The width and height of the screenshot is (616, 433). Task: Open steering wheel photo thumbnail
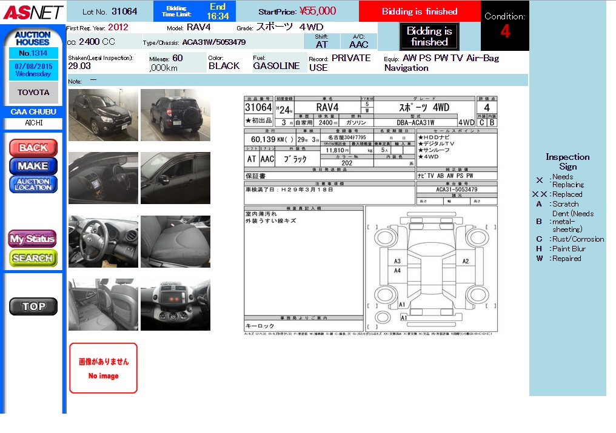tap(103, 242)
